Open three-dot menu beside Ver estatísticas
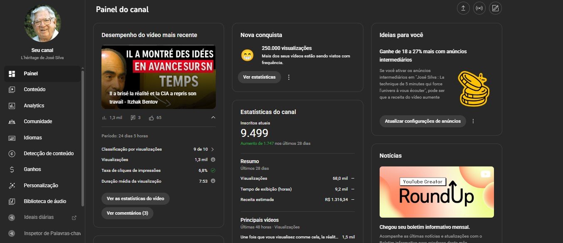 pyautogui.click(x=289, y=77)
